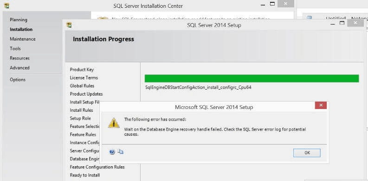The image size is (368, 181).
Task: Close the SQL Server Installation Center window
Action: [x=285, y=4]
